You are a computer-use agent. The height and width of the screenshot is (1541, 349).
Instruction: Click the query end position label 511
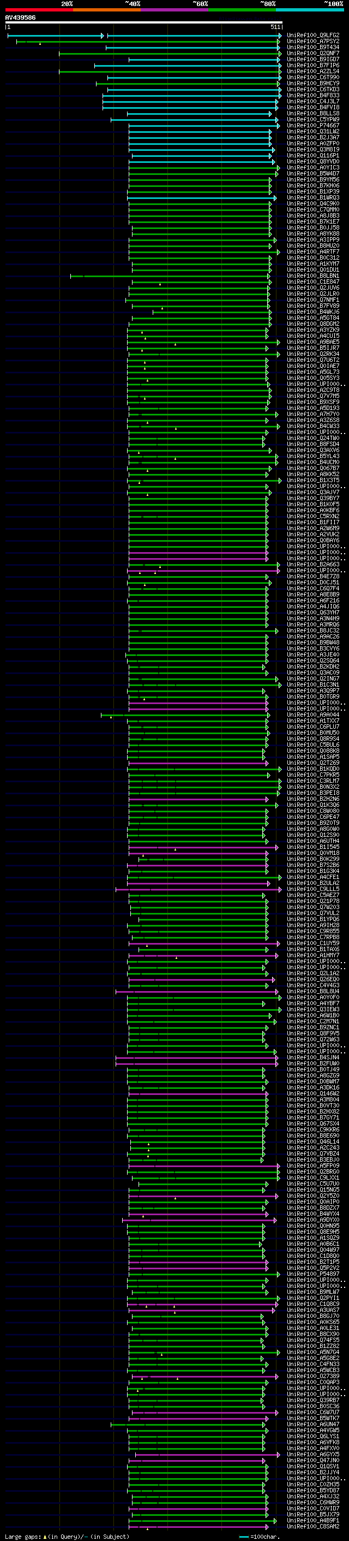click(x=275, y=27)
